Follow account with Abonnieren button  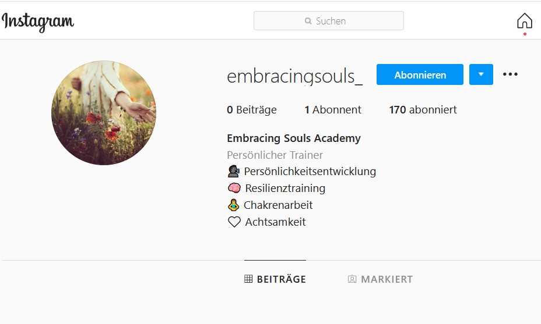click(420, 74)
